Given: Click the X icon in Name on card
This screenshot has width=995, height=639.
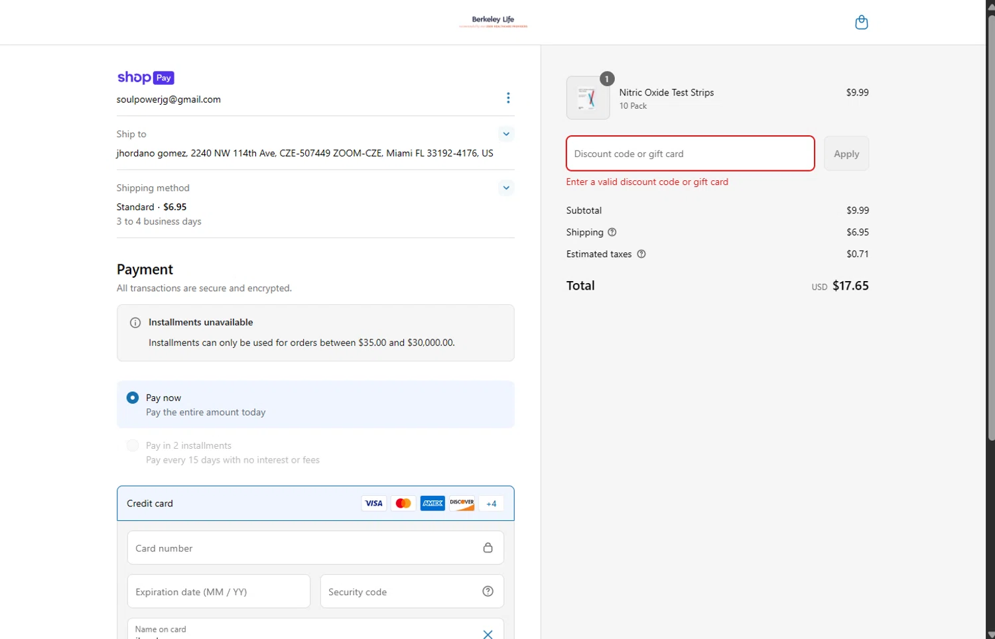Looking at the screenshot, I should pyautogui.click(x=488, y=634).
